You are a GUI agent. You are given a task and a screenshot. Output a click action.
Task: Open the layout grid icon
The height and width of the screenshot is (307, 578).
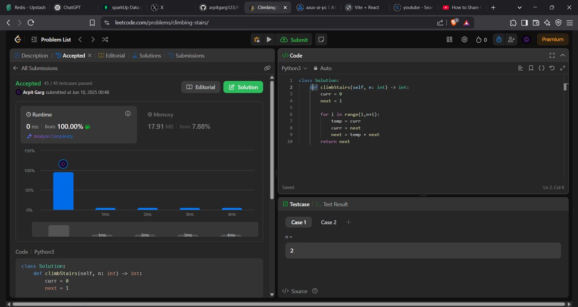click(449, 39)
